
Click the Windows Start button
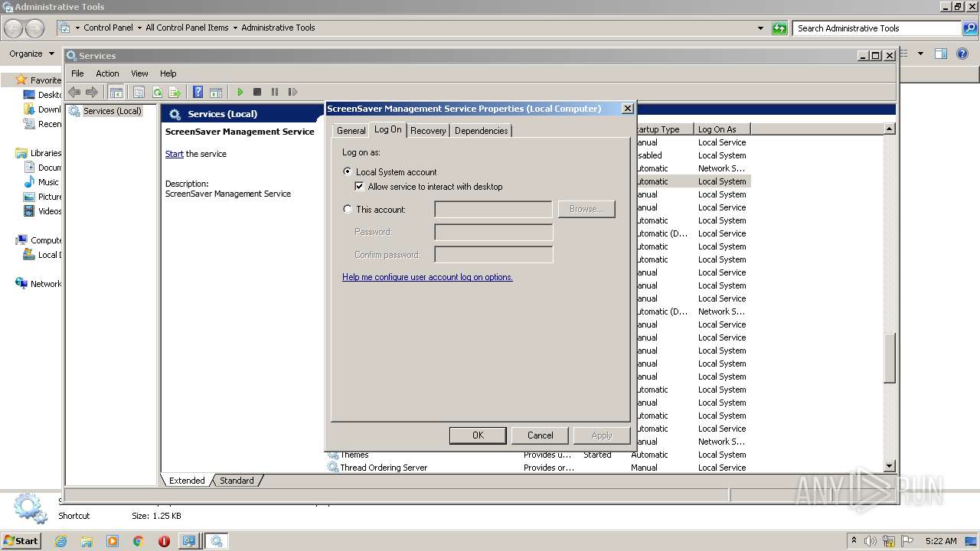pos(21,541)
